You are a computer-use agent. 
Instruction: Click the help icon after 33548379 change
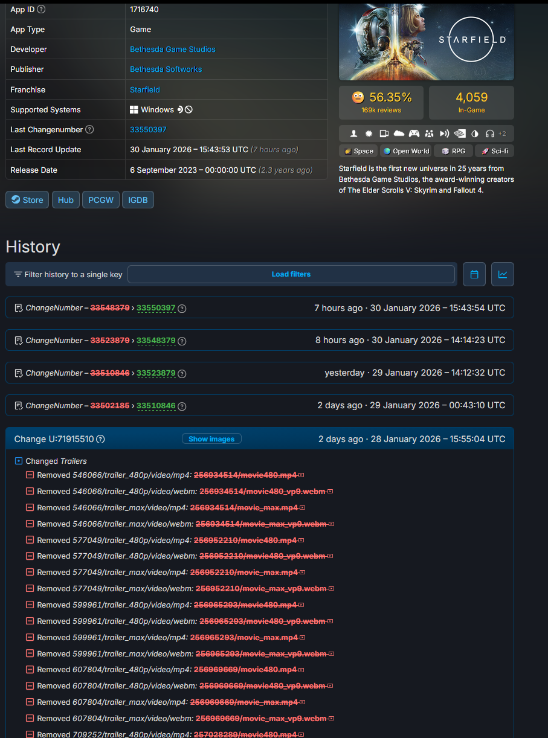pos(182,341)
